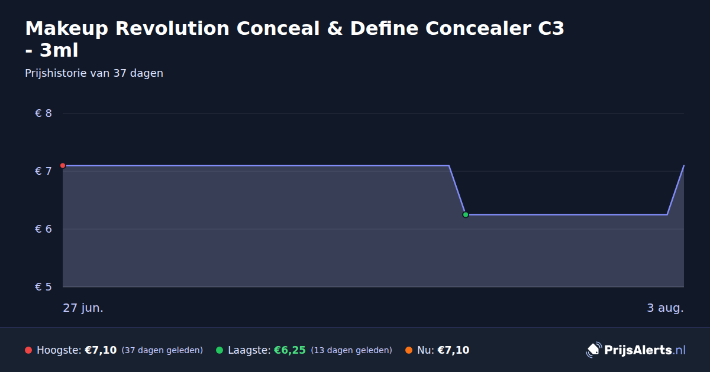The width and height of the screenshot is (710, 372).
Task: Click the 3 aug. end date label
Action: click(x=665, y=308)
